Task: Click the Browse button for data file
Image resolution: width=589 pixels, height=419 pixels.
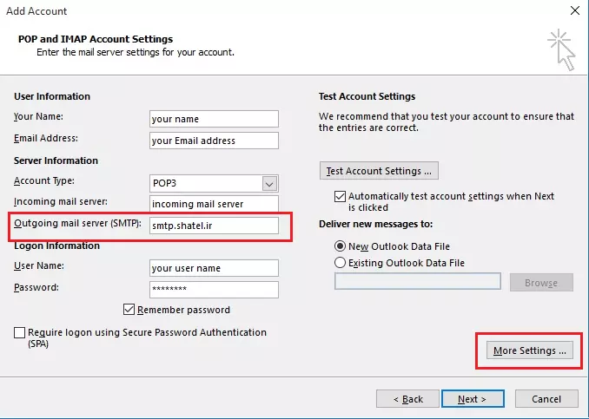Action: pyautogui.click(x=540, y=283)
